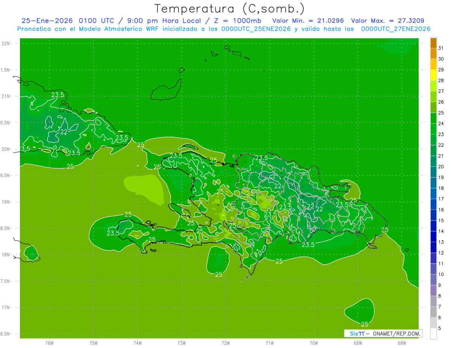Select the "Z = 1000mb" level text
This screenshot has width=451, height=348.
click(x=238, y=21)
